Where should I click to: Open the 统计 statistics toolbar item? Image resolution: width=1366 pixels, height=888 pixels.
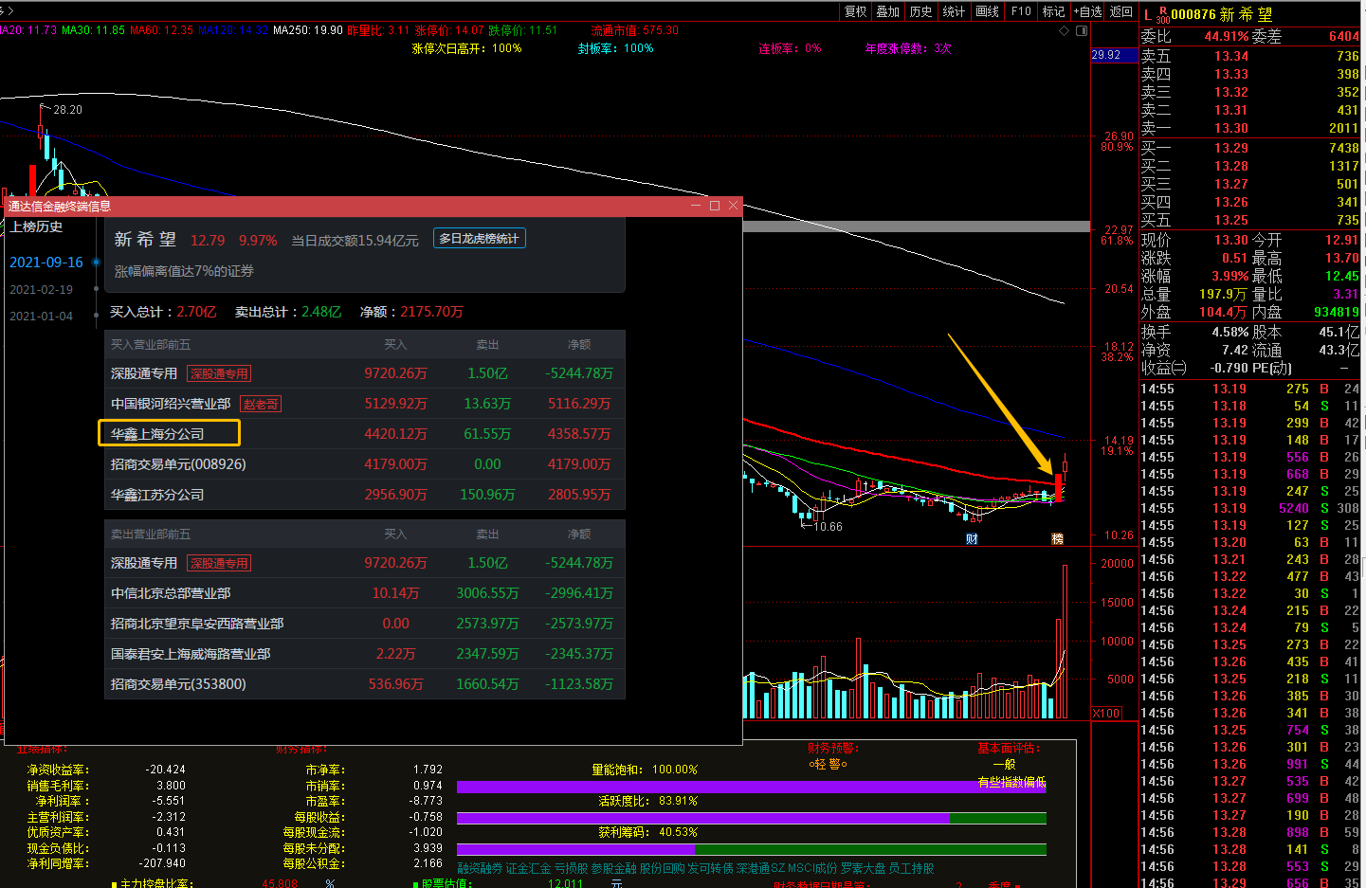[954, 11]
